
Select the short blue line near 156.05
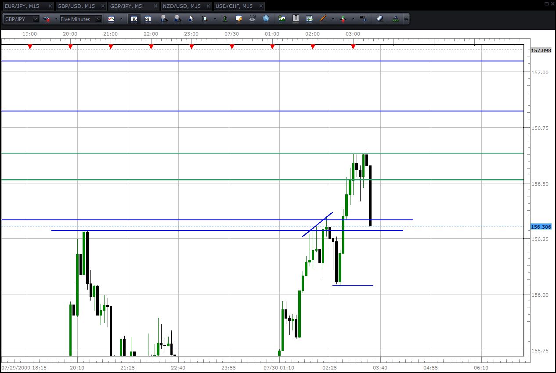[x=353, y=285]
